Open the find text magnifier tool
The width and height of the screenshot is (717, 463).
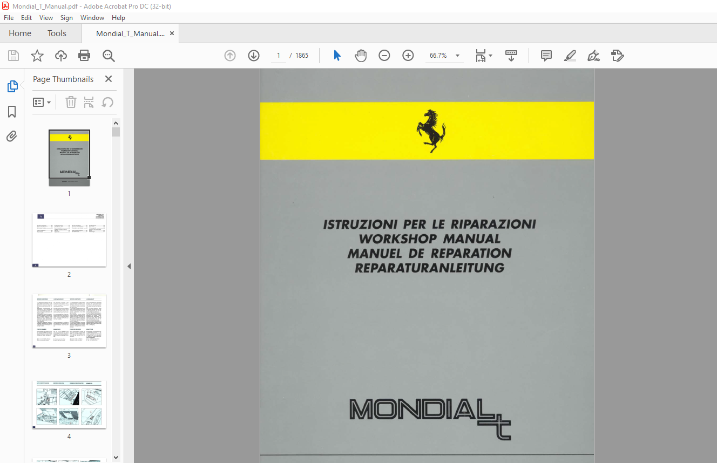click(x=109, y=56)
